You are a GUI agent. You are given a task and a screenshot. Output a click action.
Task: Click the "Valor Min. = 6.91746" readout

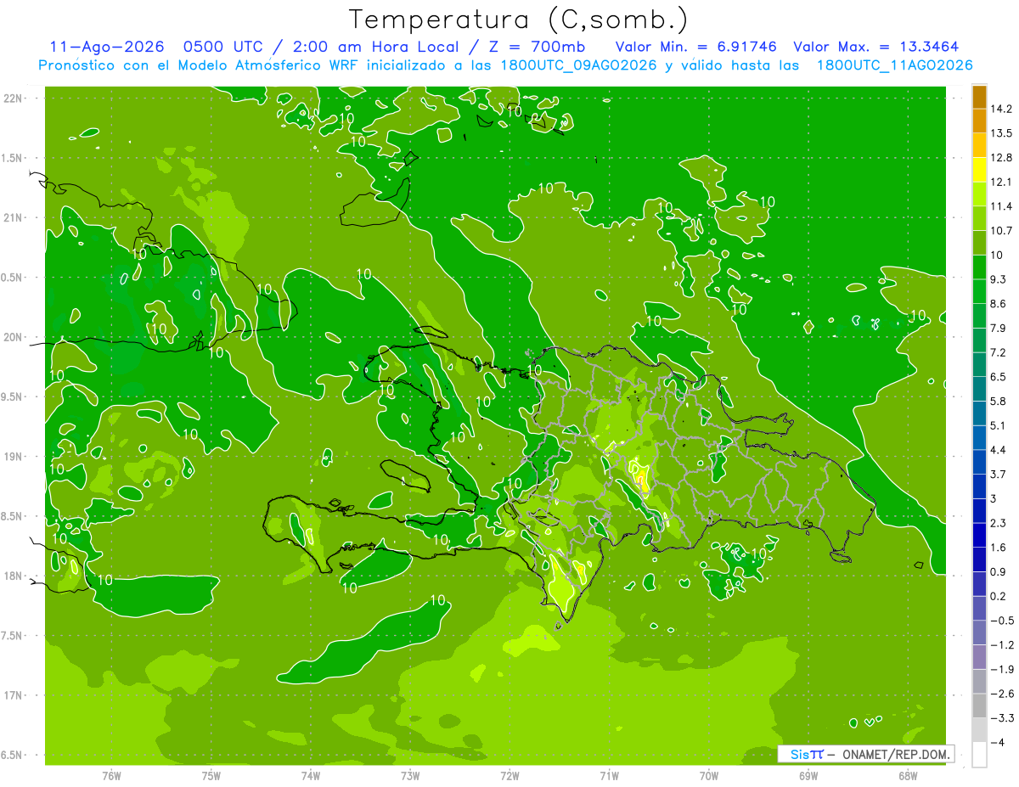click(696, 48)
